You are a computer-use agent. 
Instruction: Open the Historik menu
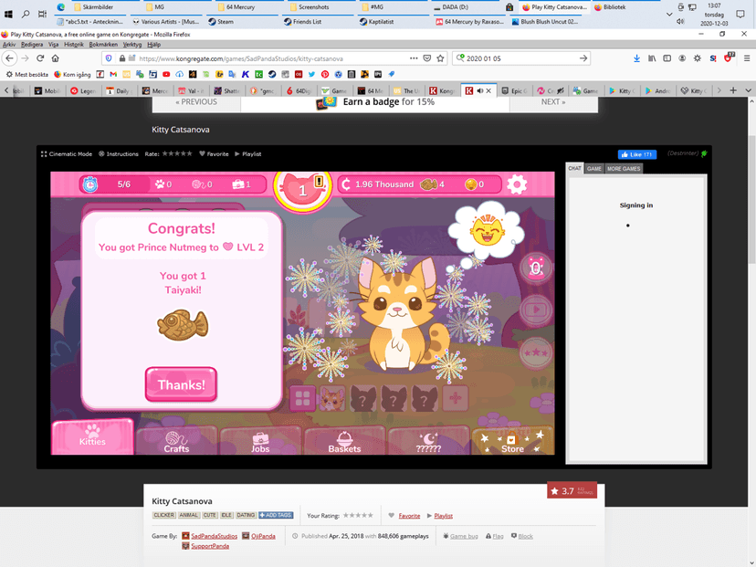[x=74, y=45]
